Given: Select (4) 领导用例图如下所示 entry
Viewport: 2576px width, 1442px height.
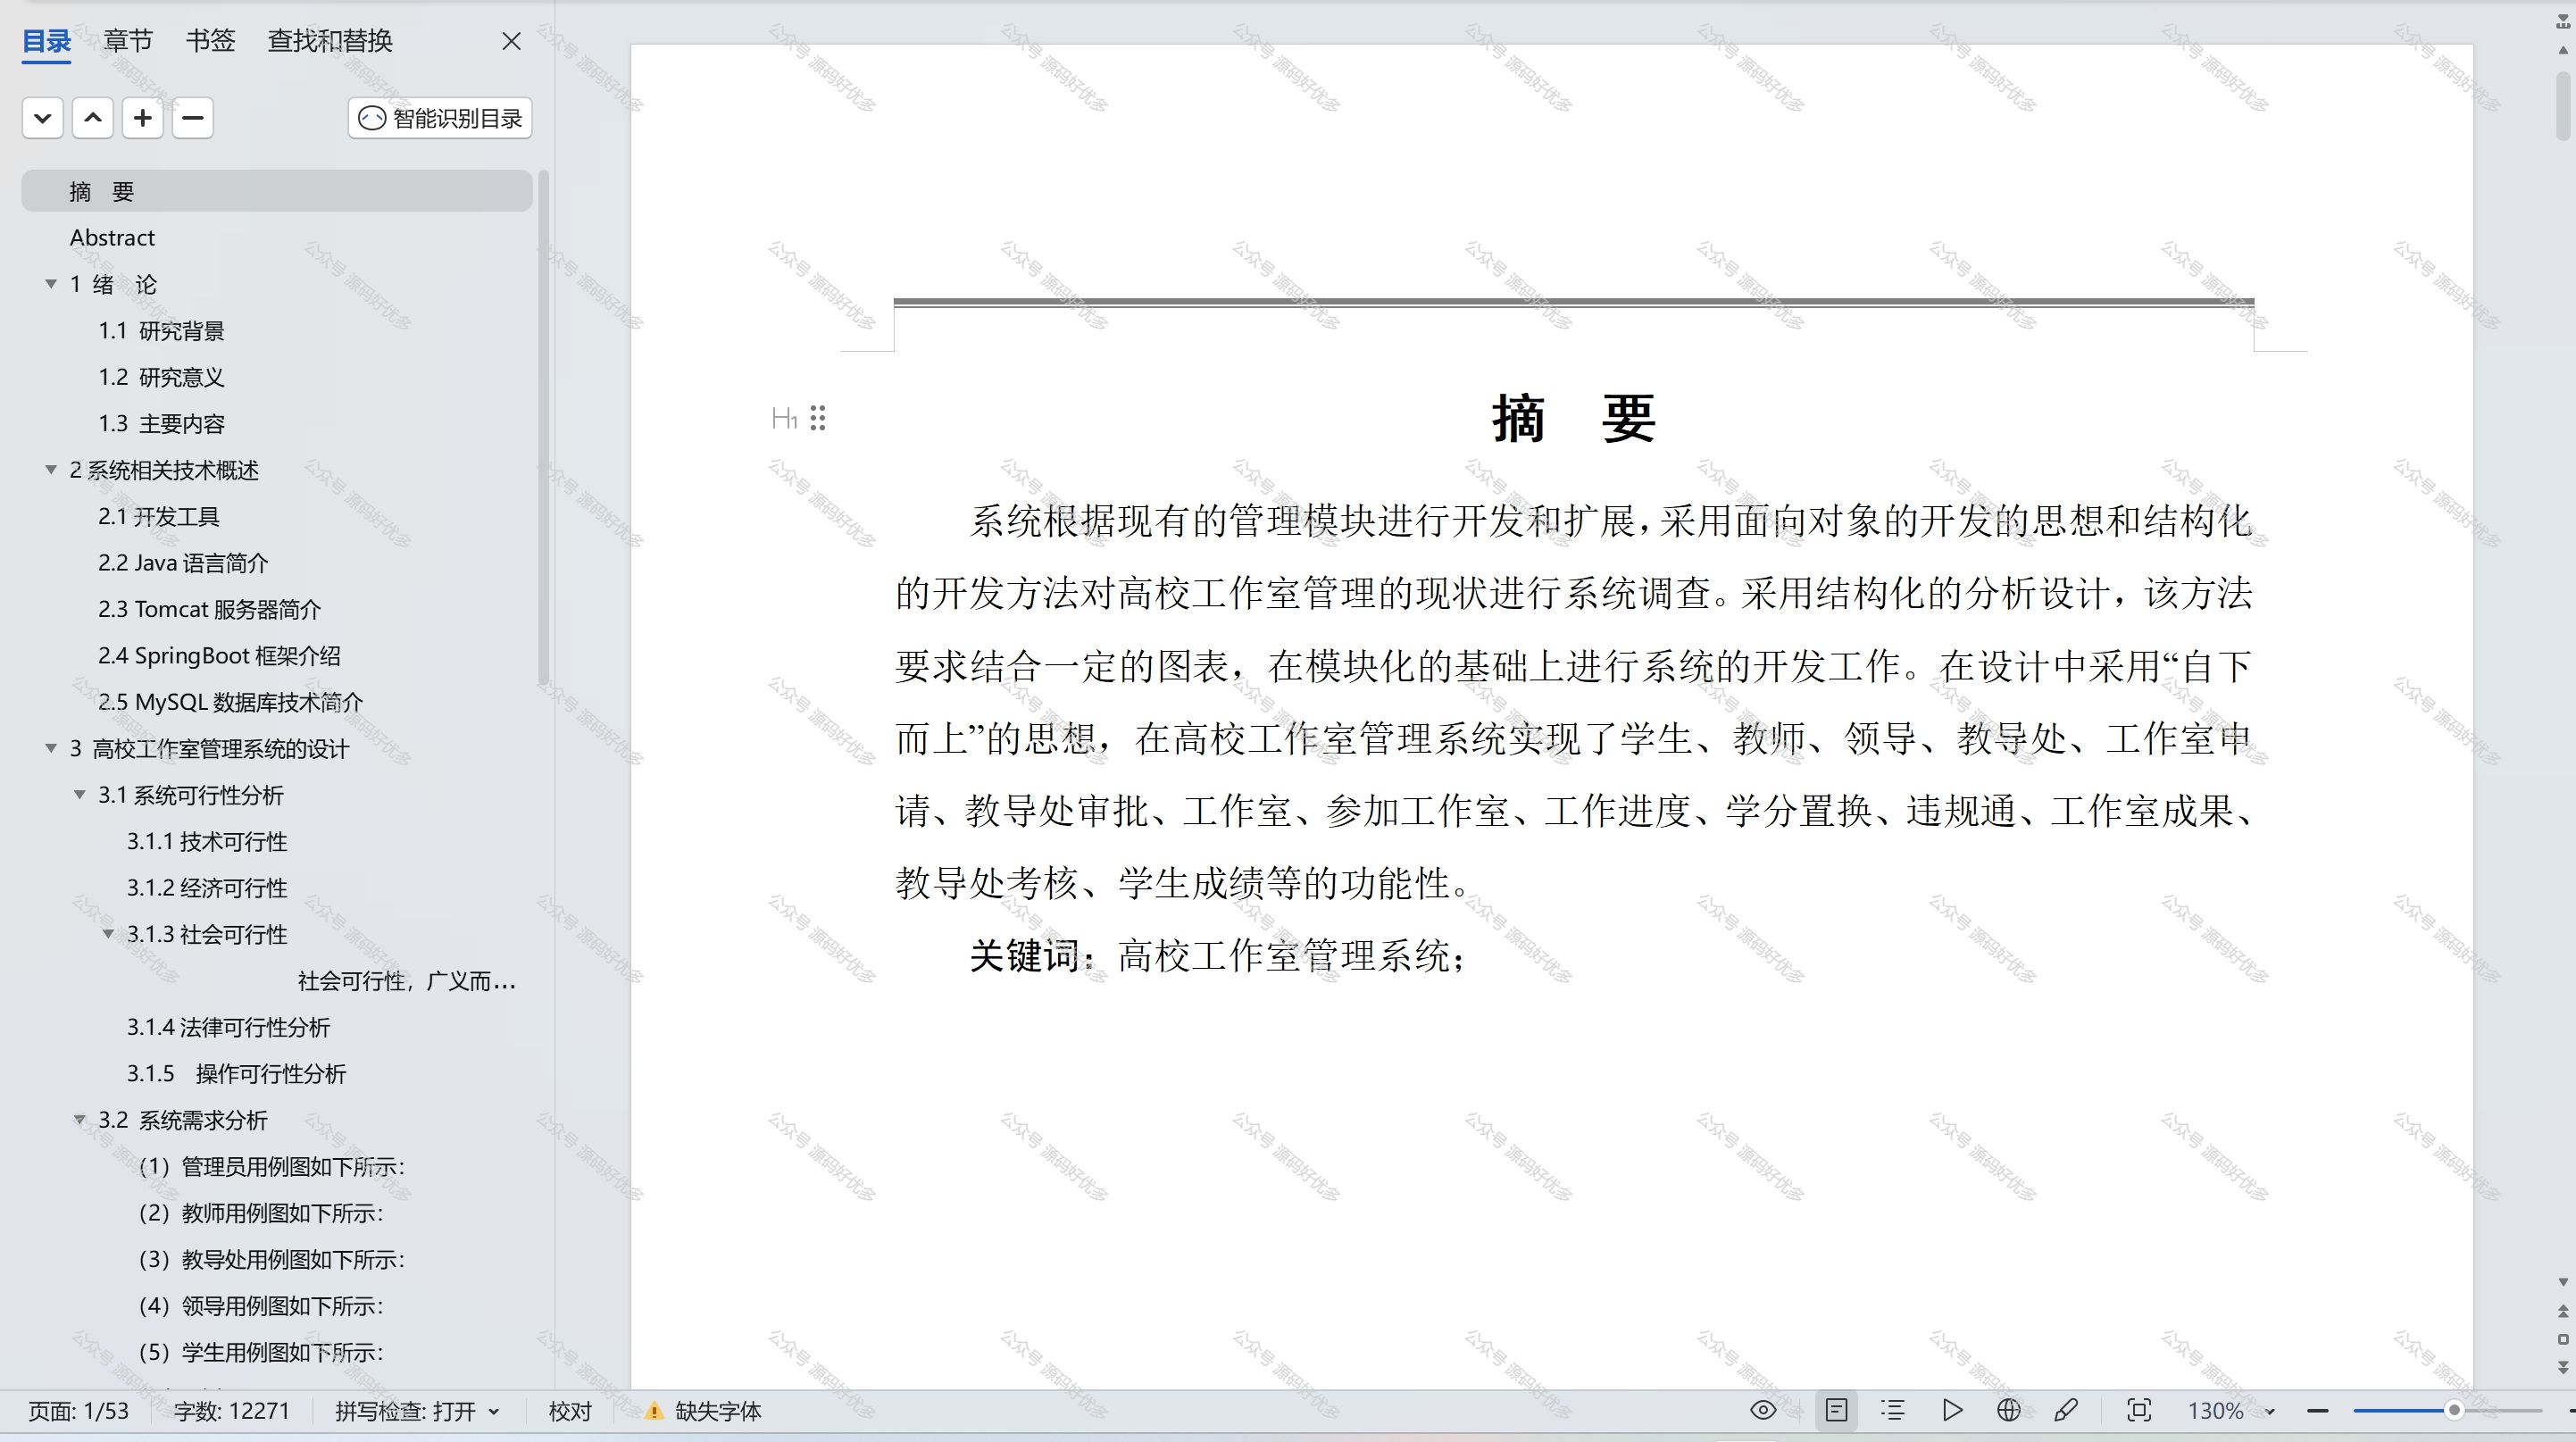Looking at the screenshot, I should [261, 1306].
